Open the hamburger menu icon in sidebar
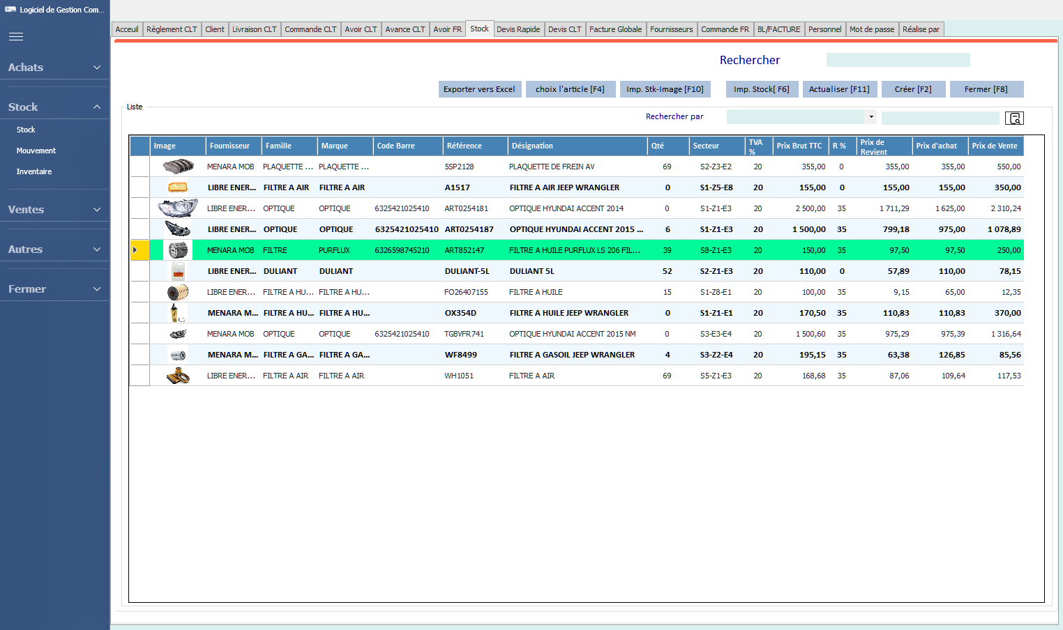The width and height of the screenshot is (1063, 630). point(16,36)
